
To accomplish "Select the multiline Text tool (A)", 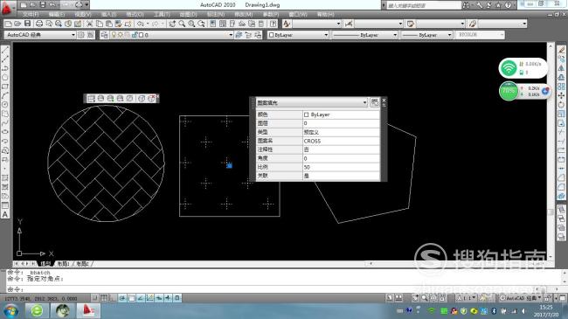I will point(5,214).
